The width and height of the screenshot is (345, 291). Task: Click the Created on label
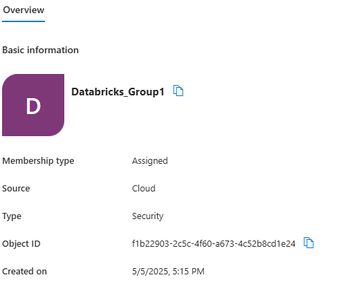[x=25, y=272]
